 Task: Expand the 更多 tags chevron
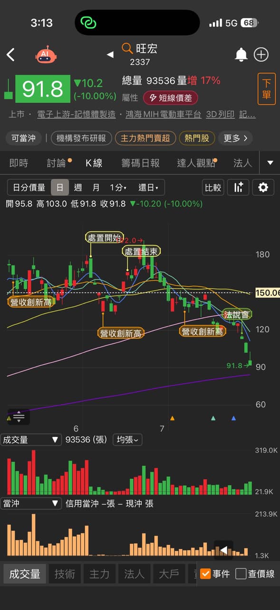(235, 138)
